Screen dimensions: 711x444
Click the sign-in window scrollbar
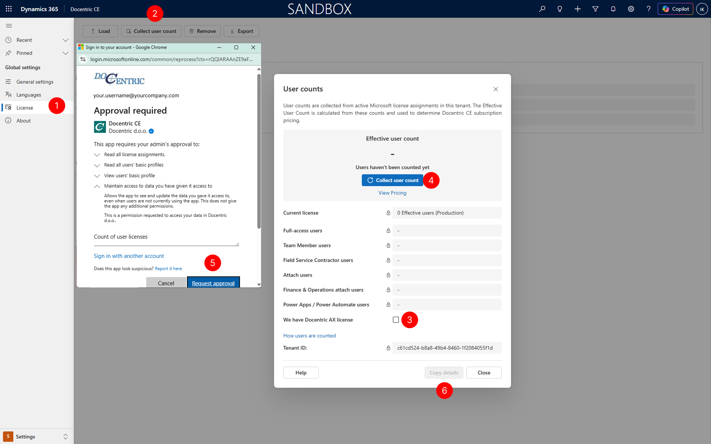pos(259,152)
